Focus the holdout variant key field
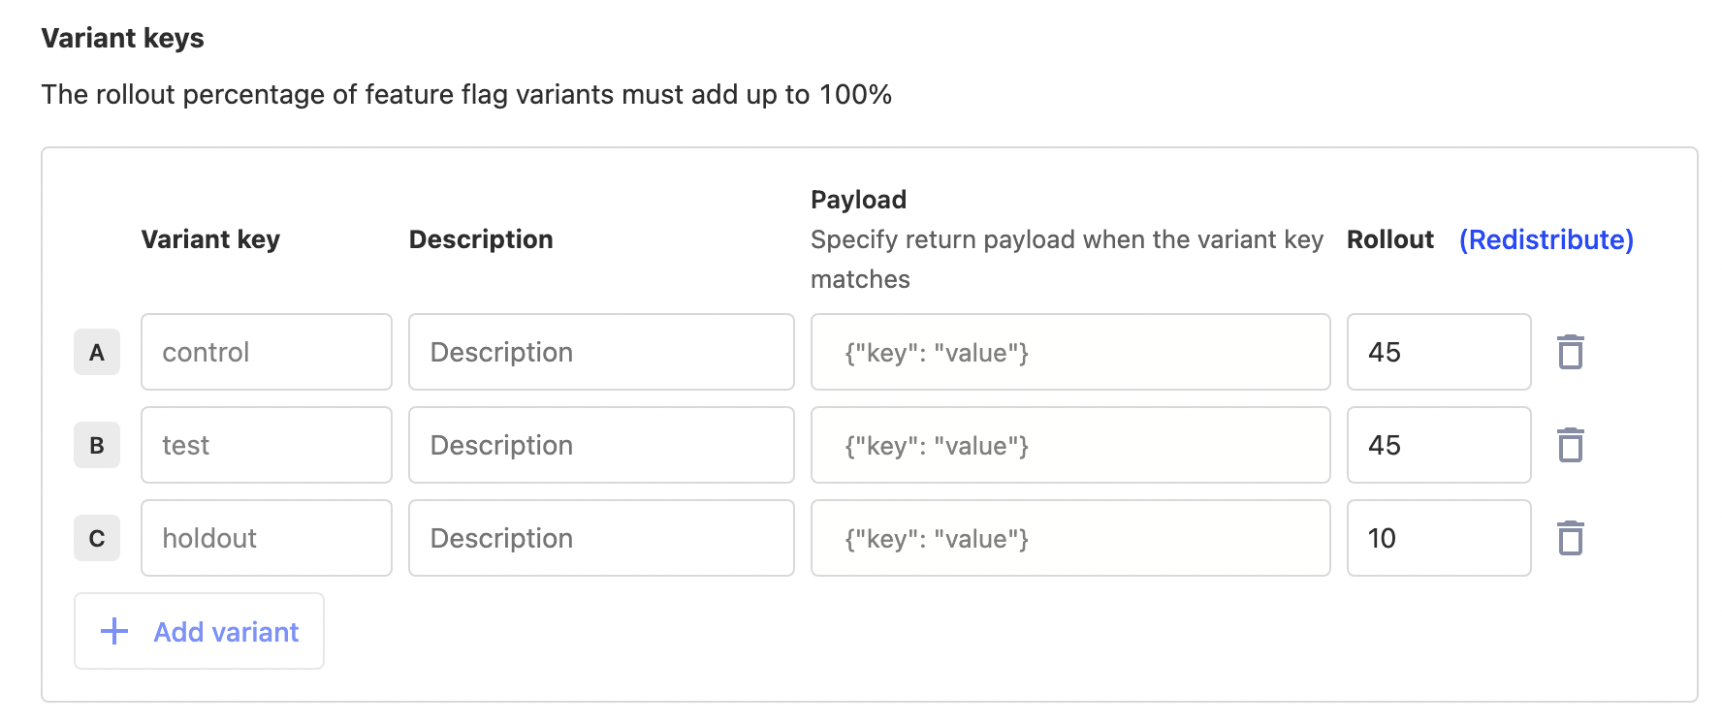The width and height of the screenshot is (1722, 725). 266,538
